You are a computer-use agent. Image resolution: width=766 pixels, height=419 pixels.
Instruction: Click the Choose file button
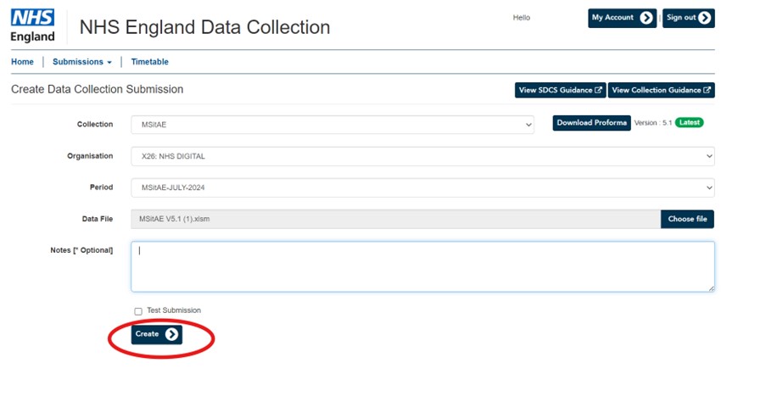pyautogui.click(x=687, y=220)
